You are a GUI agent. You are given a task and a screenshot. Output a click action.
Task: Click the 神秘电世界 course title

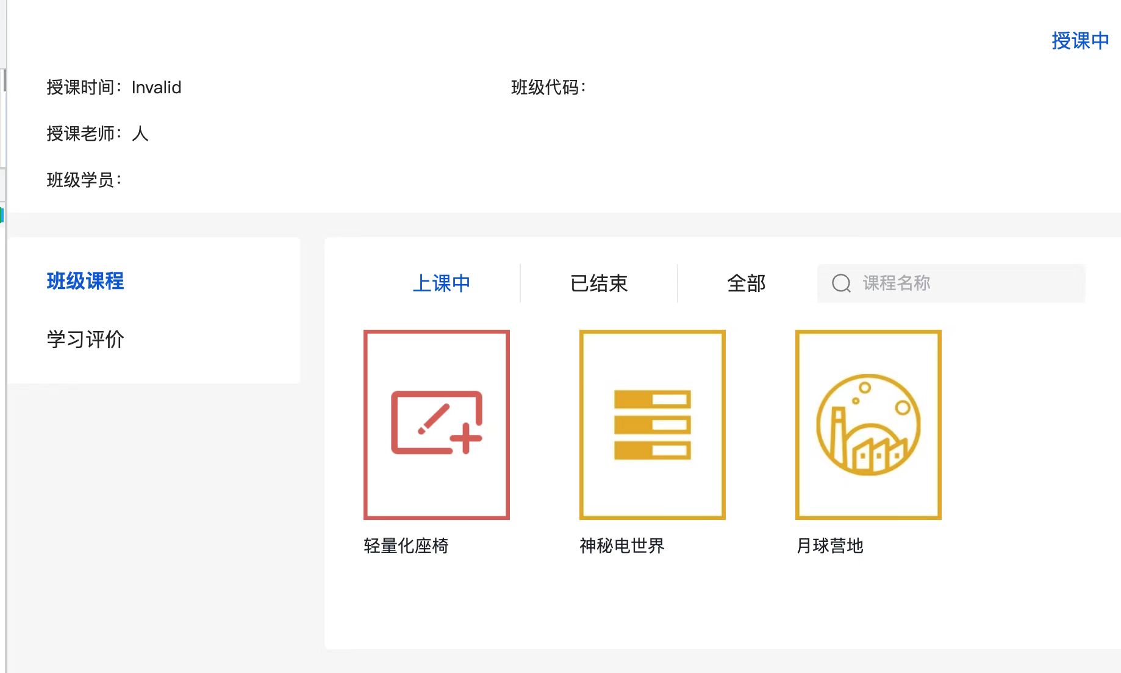pos(622,546)
